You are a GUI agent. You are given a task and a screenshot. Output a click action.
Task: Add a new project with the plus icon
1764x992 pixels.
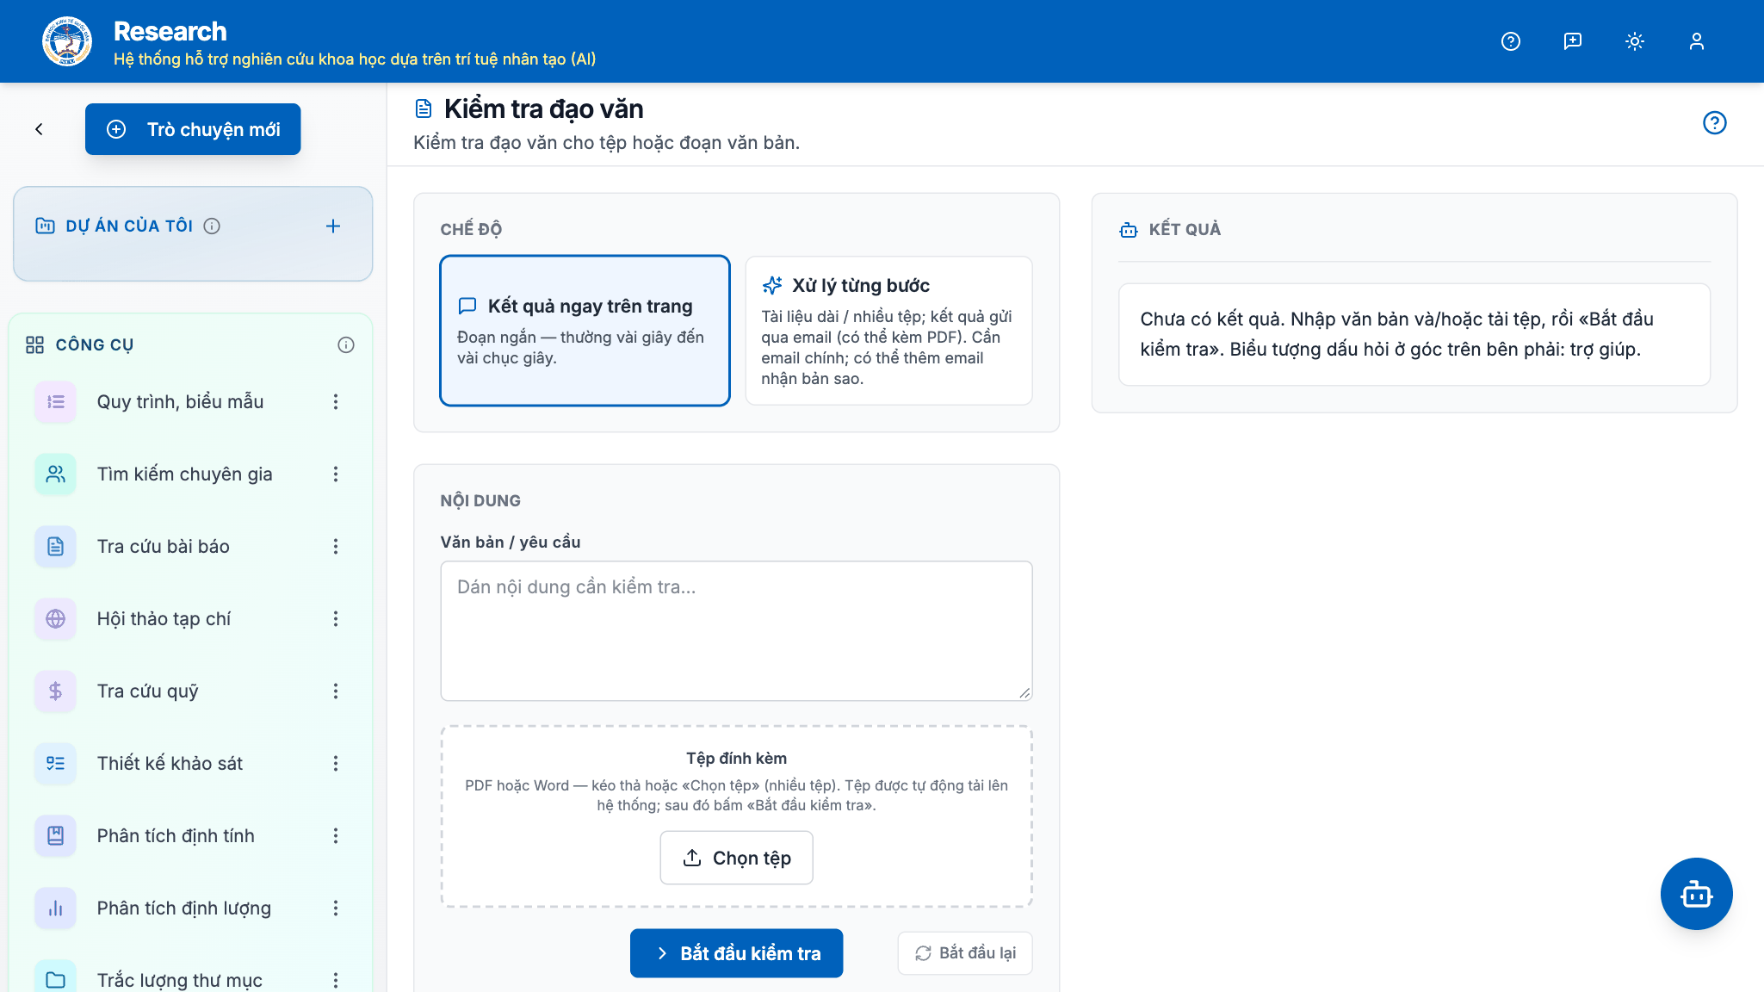point(333,226)
